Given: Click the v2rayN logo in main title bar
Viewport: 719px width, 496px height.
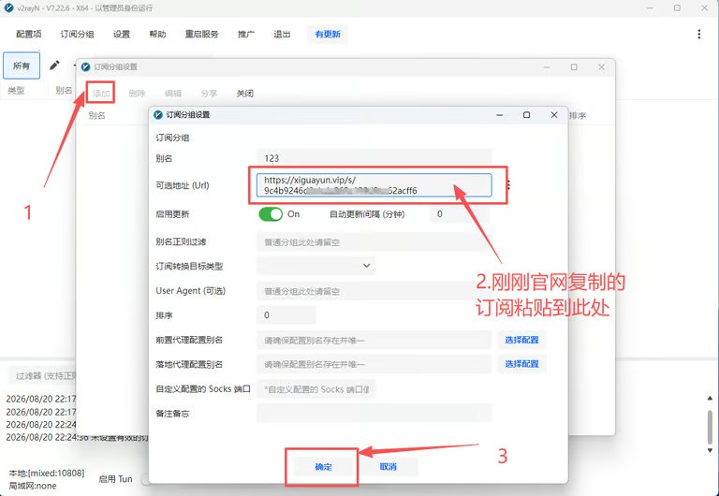Looking at the screenshot, I should tap(8, 8).
